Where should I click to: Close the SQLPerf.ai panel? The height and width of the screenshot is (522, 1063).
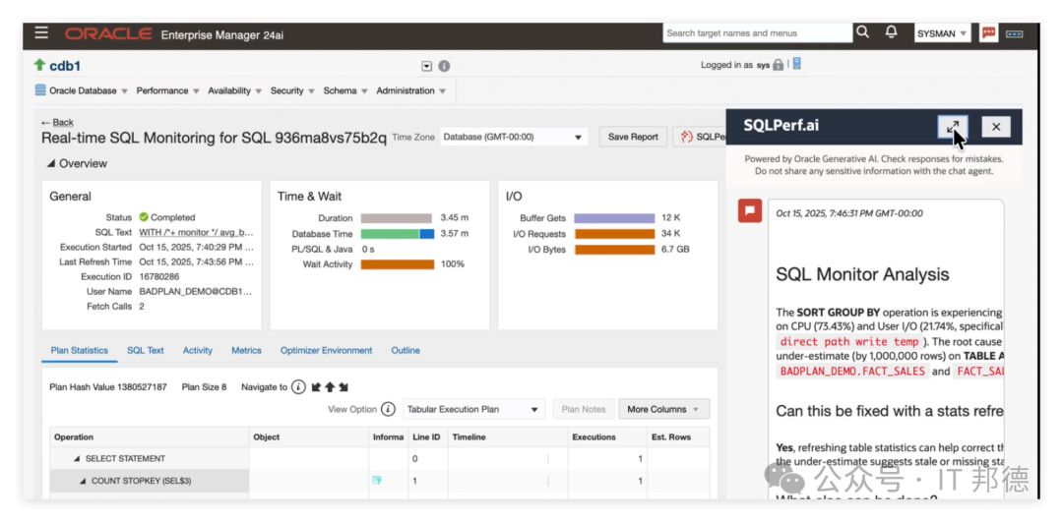tap(996, 127)
